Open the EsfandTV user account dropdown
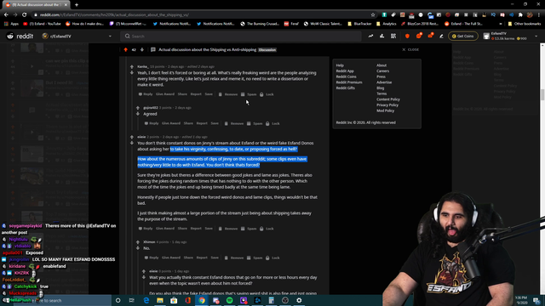This screenshot has height=306, width=545. (510, 36)
